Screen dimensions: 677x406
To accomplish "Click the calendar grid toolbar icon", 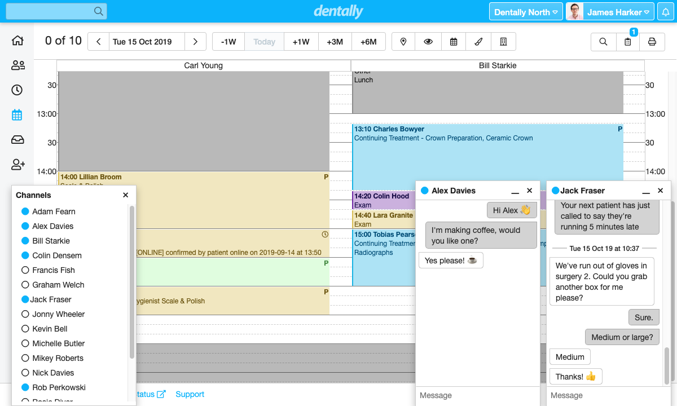I will pyautogui.click(x=454, y=42).
